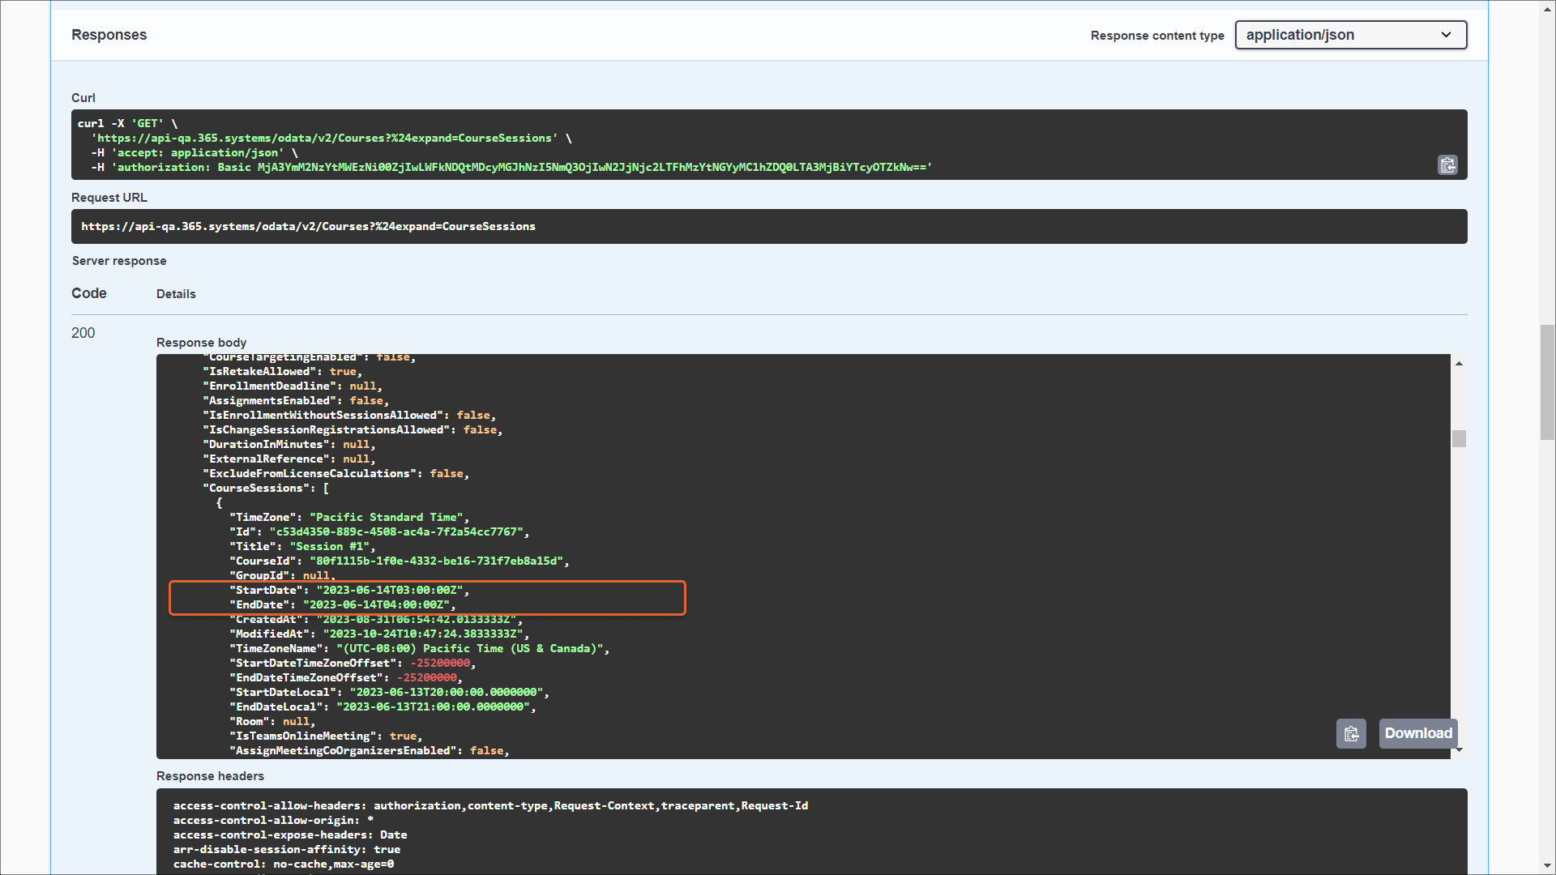Viewport: 1556px width, 875px height.
Task: Download the response body
Action: pyautogui.click(x=1417, y=734)
